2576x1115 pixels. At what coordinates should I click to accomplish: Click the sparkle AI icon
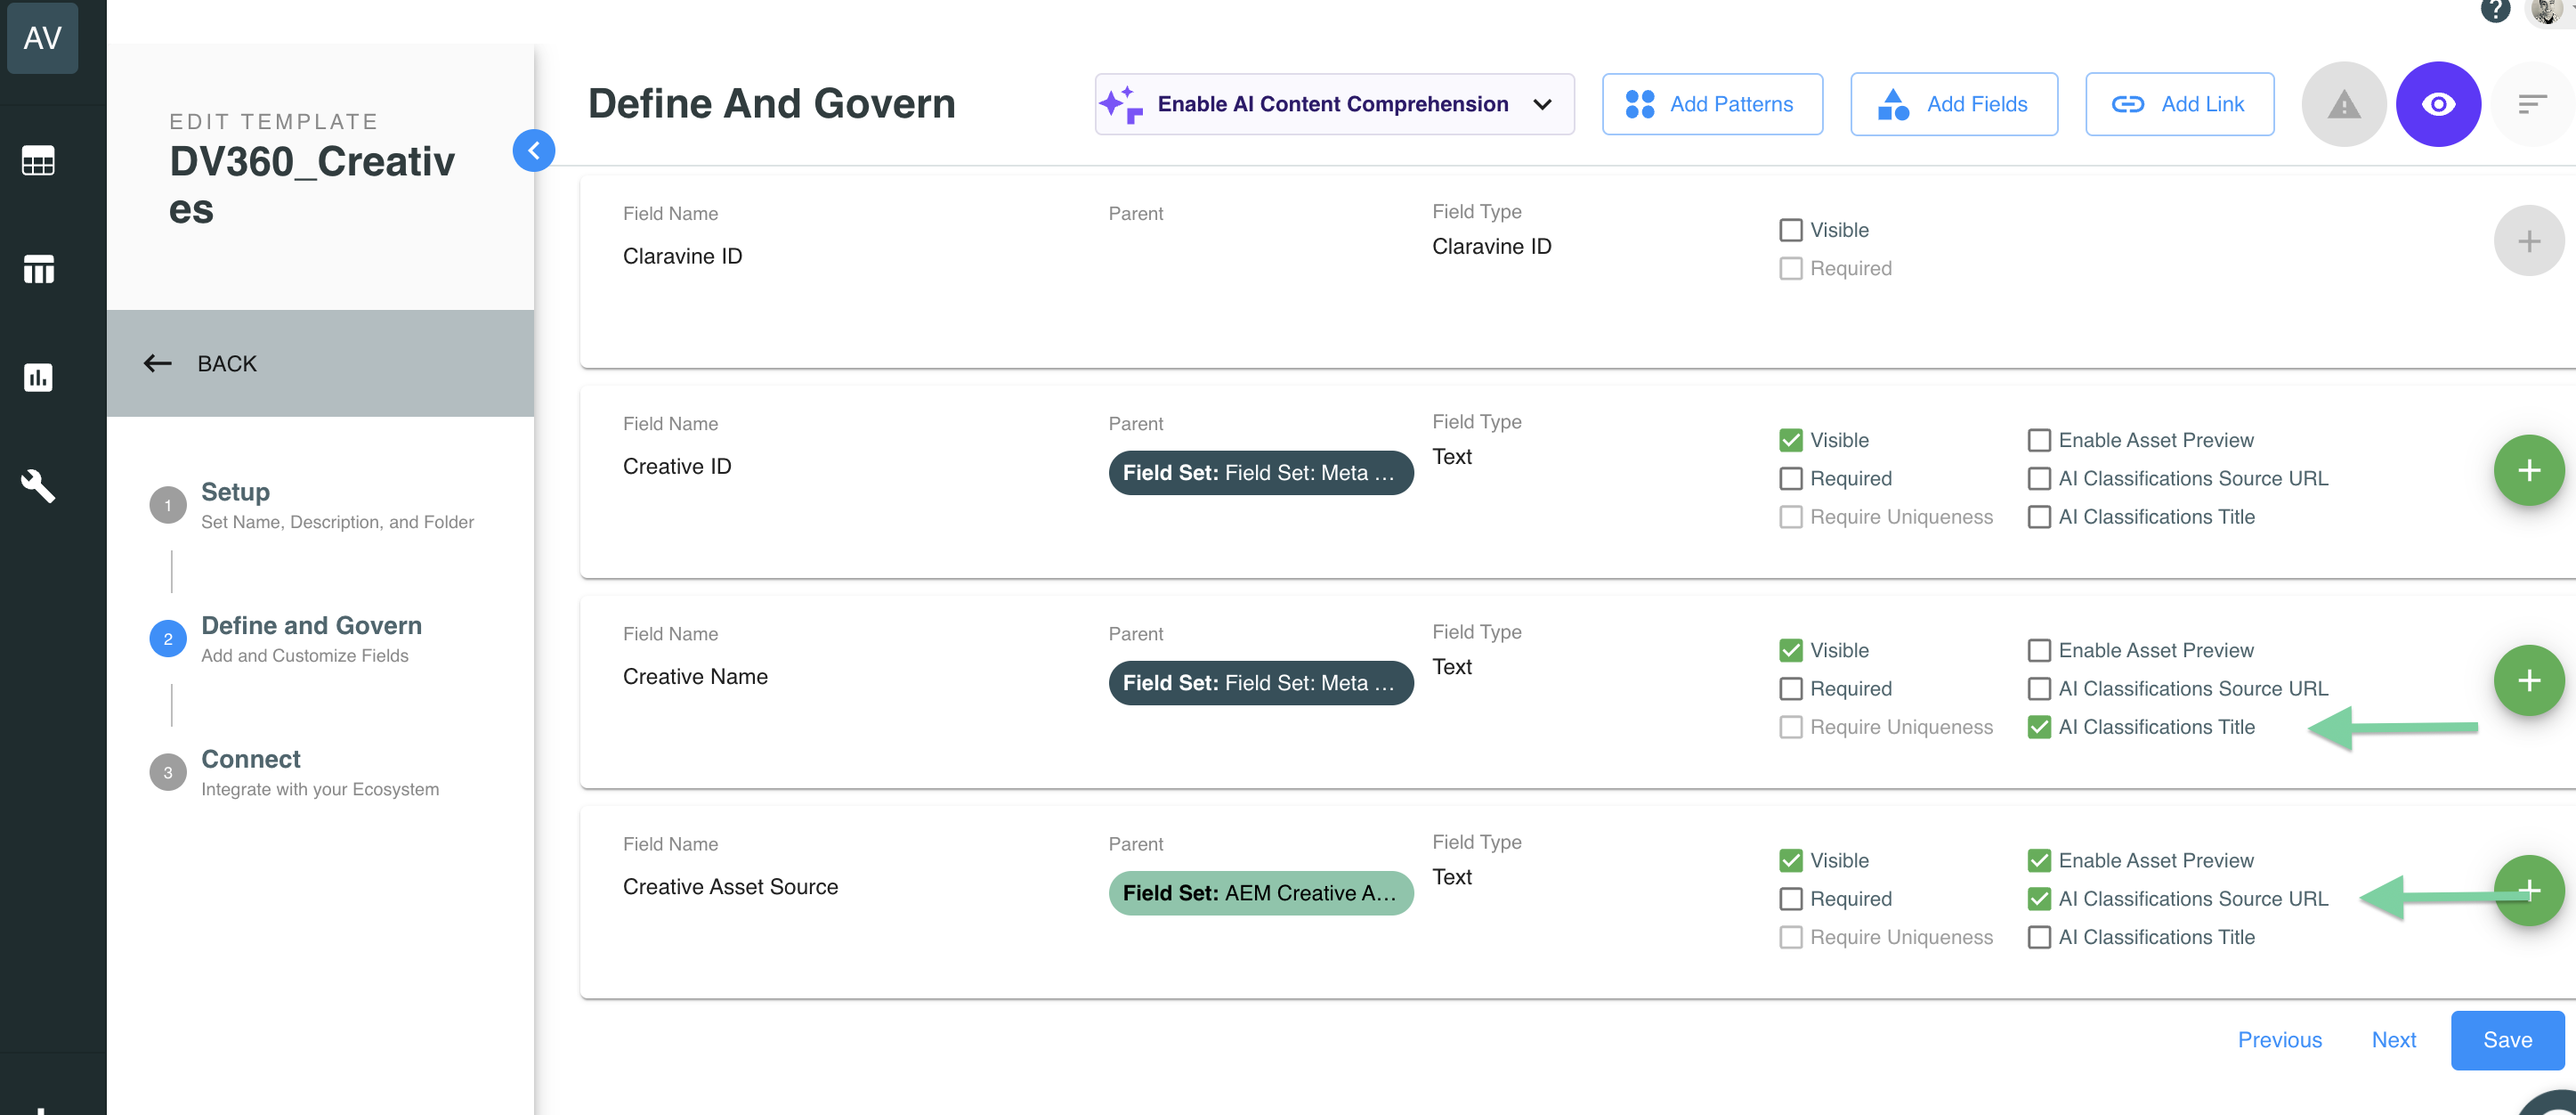[x=1120, y=104]
